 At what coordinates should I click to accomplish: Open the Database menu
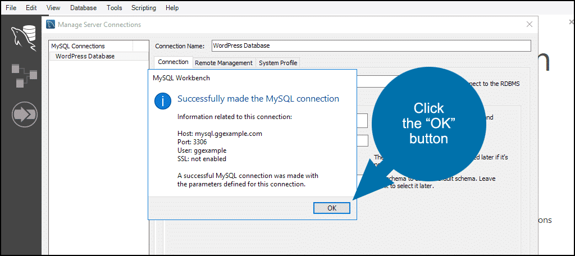coord(83,8)
